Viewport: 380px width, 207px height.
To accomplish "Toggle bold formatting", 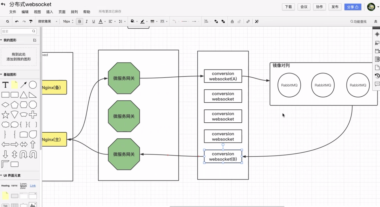I will coord(80,22).
